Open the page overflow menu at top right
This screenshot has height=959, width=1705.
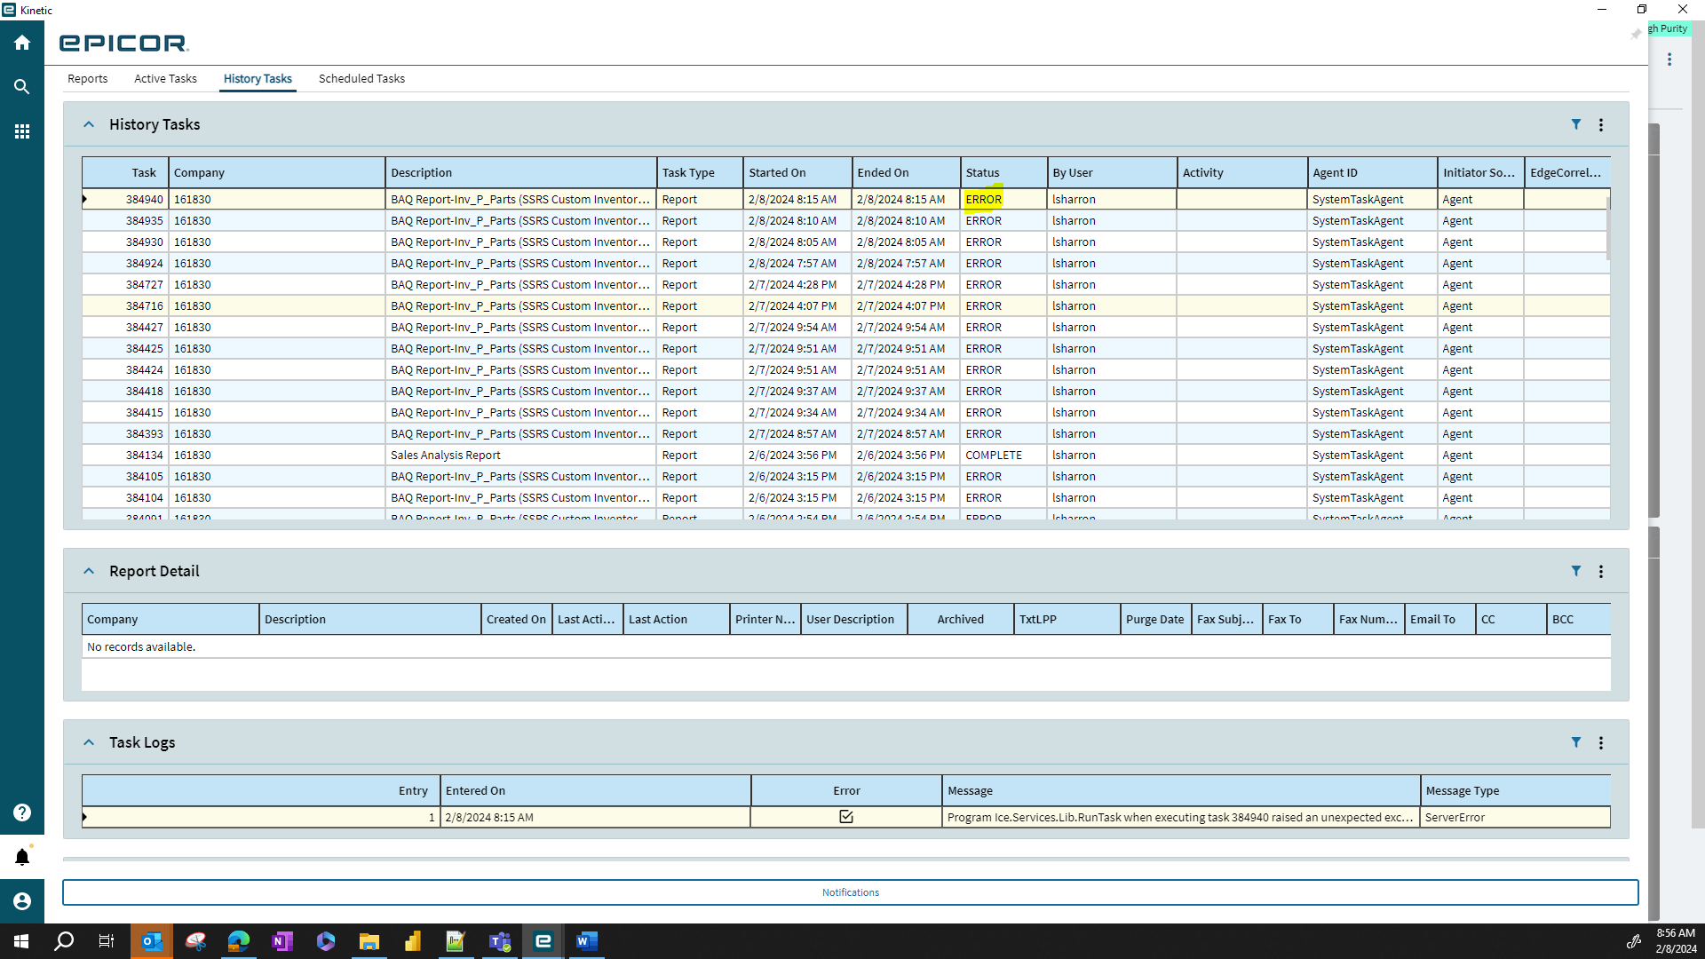pyautogui.click(x=1669, y=59)
